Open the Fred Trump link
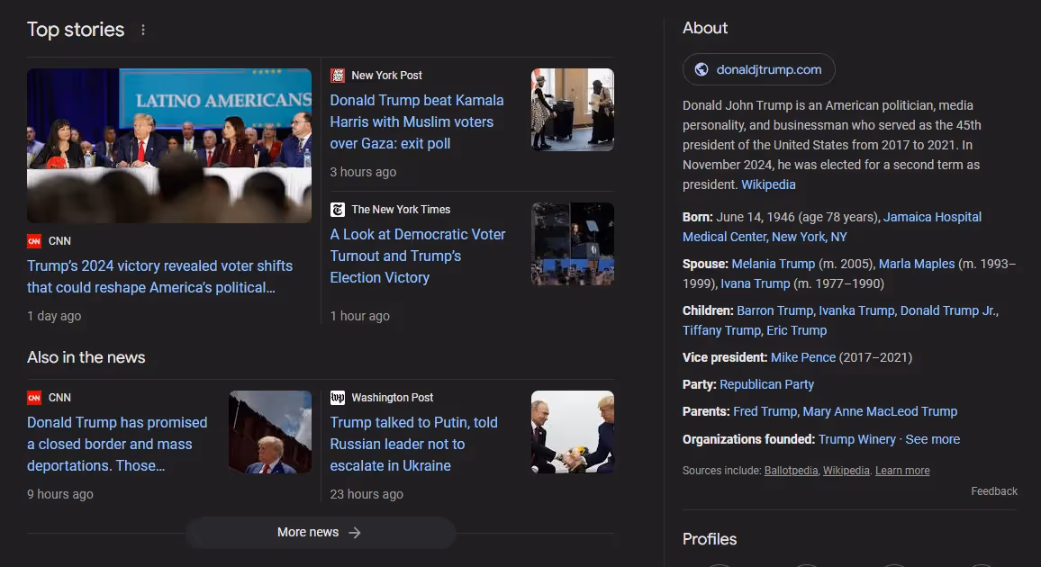This screenshot has width=1041, height=567. pos(765,412)
